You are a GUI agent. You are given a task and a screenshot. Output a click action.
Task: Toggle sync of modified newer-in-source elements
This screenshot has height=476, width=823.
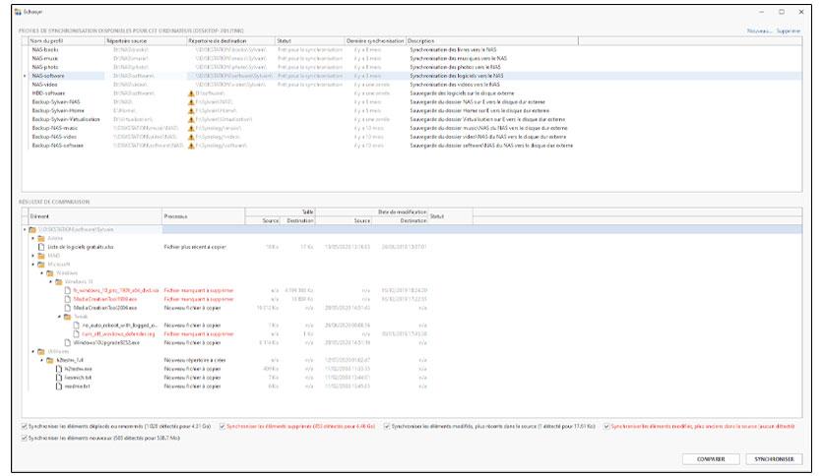click(x=387, y=426)
